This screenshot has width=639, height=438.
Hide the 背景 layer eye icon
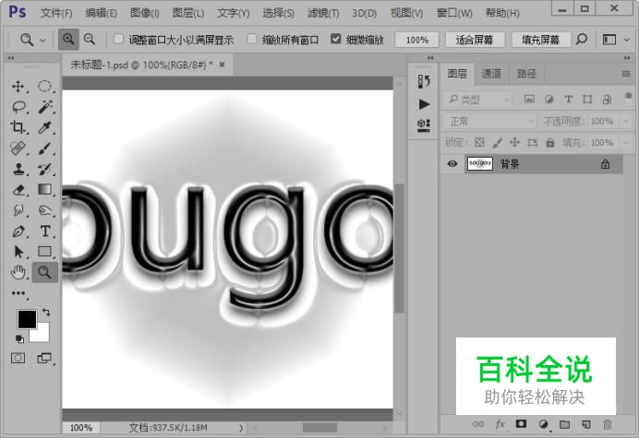(x=452, y=164)
